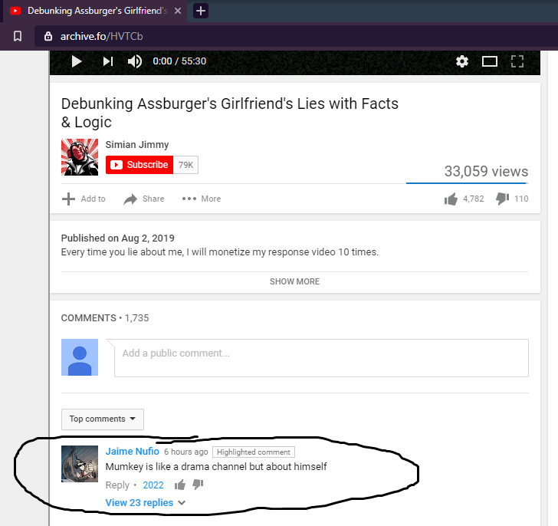Image resolution: width=558 pixels, height=526 pixels.
Task: Mute the video volume
Action: click(135, 61)
